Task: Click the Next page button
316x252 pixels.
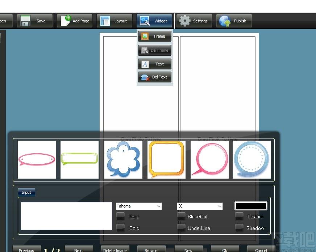Action: 79,249
